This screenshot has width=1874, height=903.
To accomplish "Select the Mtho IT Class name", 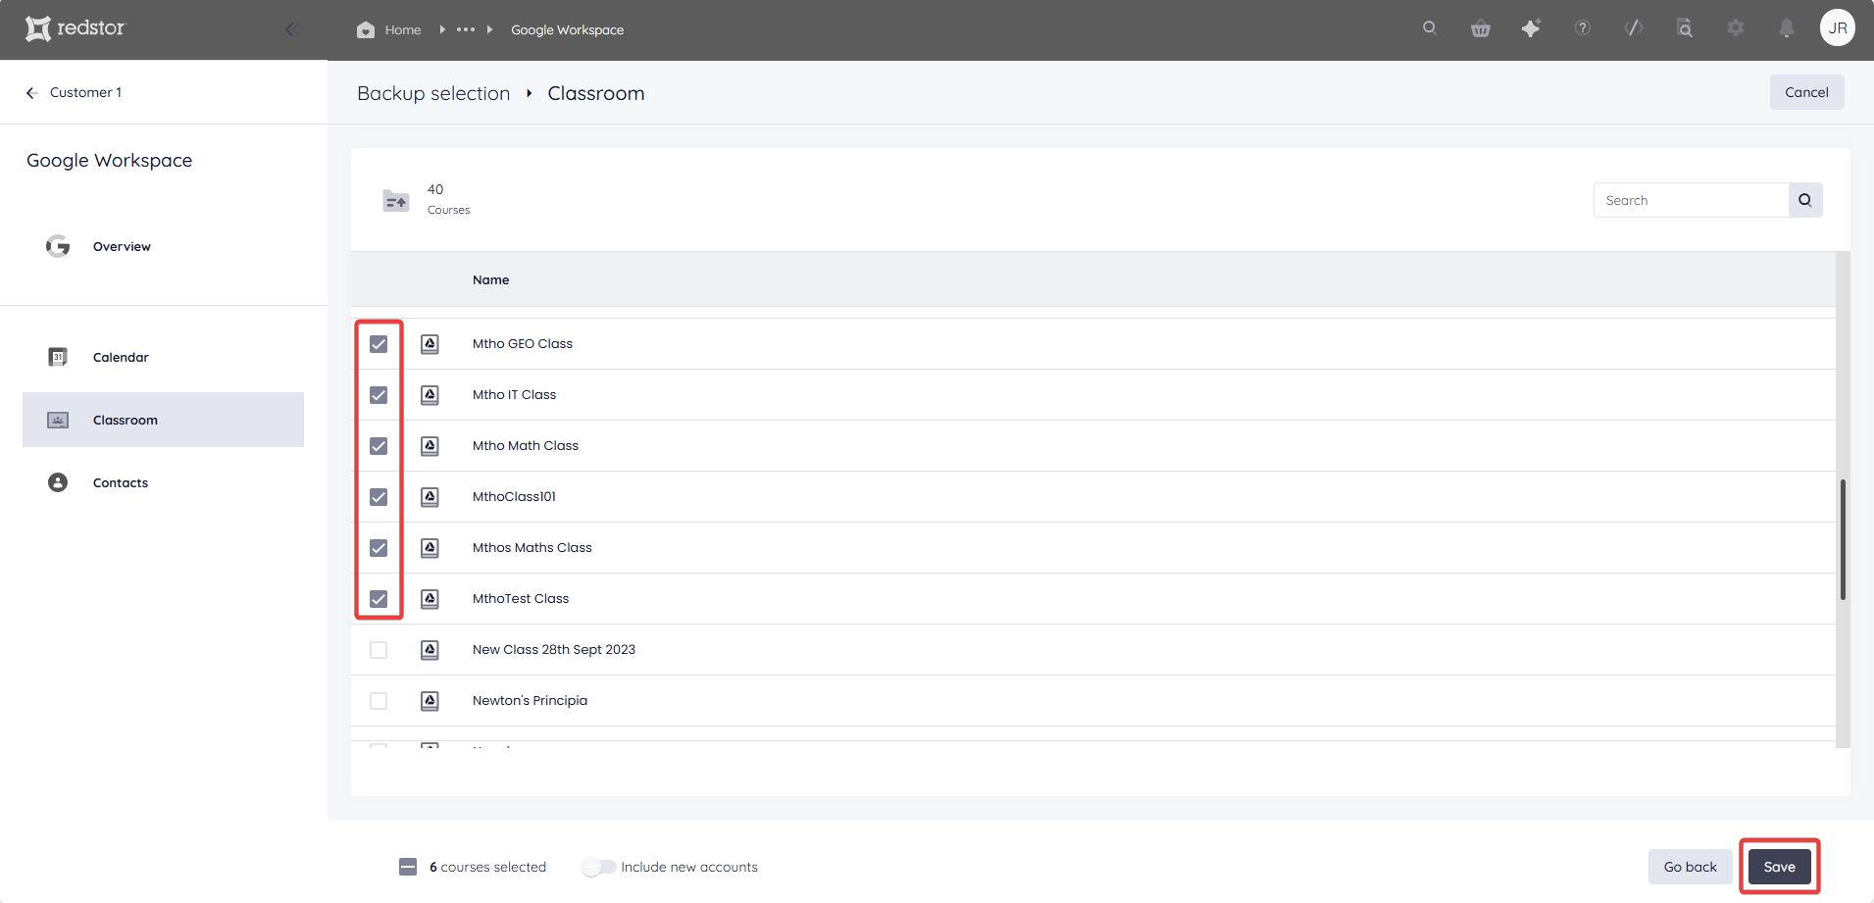I will click(514, 394).
